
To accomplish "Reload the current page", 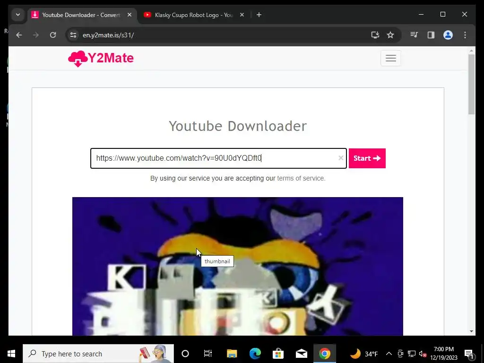I will (x=53, y=35).
